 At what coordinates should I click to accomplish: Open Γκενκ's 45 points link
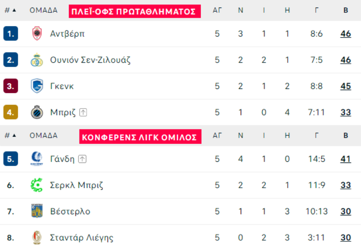tap(346, 86)
